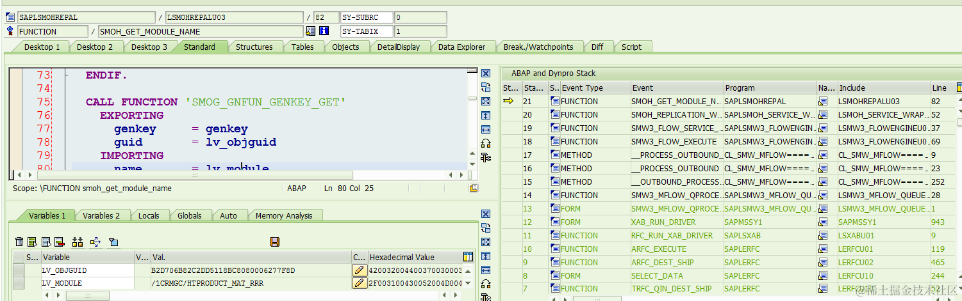Switch to the Variables 2 tab
The width and height of the screenshot is (962, 301).
click(101, 215)
